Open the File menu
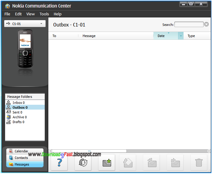The height and width of the screenshot is (174, 212). [7, 14]
